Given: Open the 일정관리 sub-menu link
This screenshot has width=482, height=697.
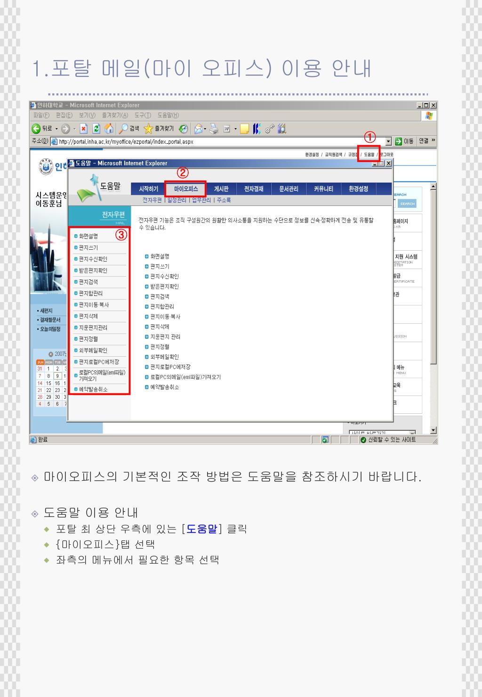Looking at the screenshot, I should (x=177, y=200).
